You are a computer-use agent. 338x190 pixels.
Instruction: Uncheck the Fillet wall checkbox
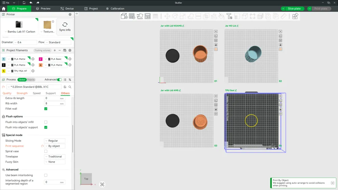pos(46,109)
